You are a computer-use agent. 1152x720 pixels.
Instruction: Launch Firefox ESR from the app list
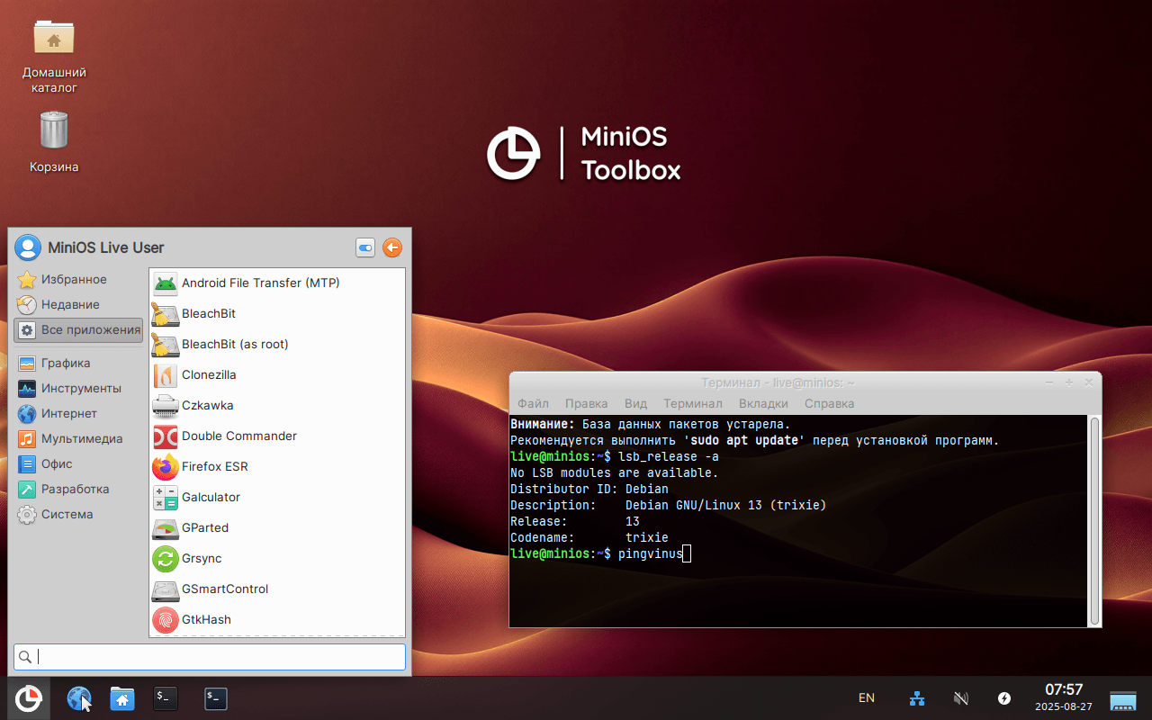click(214, 466)
